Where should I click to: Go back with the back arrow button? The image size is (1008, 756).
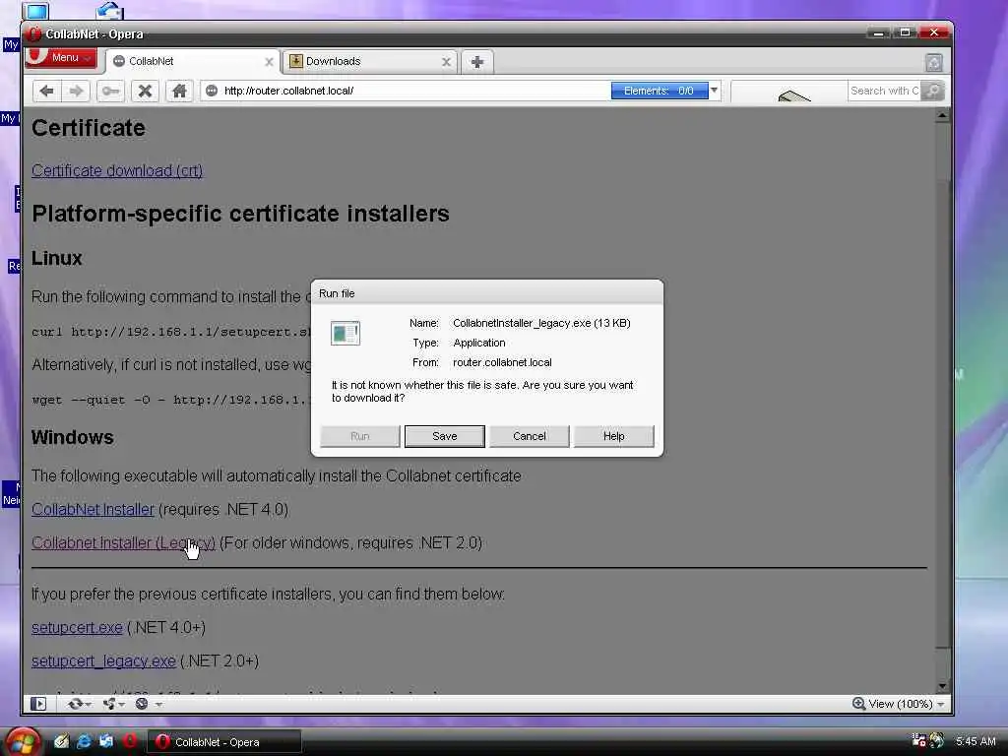click(x=46, y=92)
